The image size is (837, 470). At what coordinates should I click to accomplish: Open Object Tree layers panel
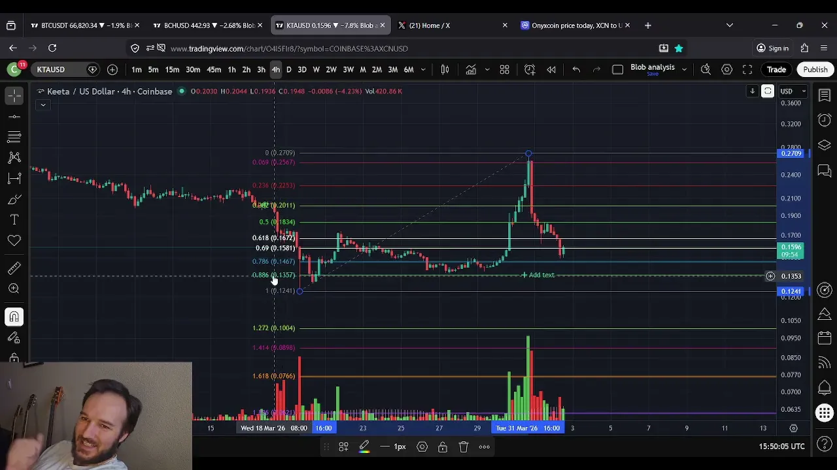[825, 145]
